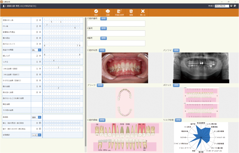Click the 削除 trash can icon
Screen dimensions: 239x153
click(x=131, y=11)
